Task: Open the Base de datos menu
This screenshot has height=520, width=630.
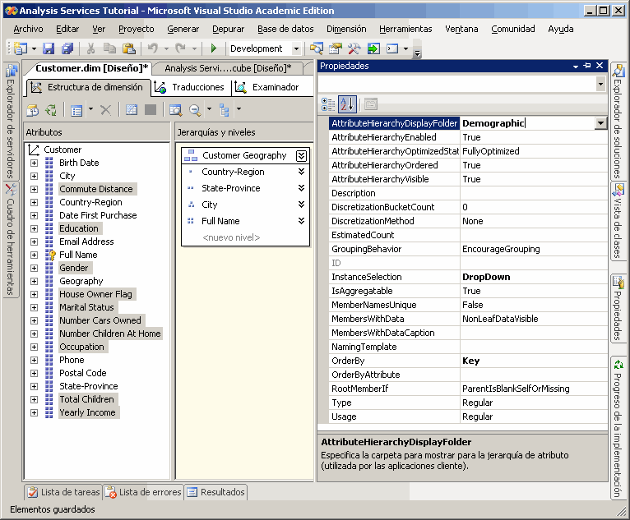Action: (x=285, y=29)
